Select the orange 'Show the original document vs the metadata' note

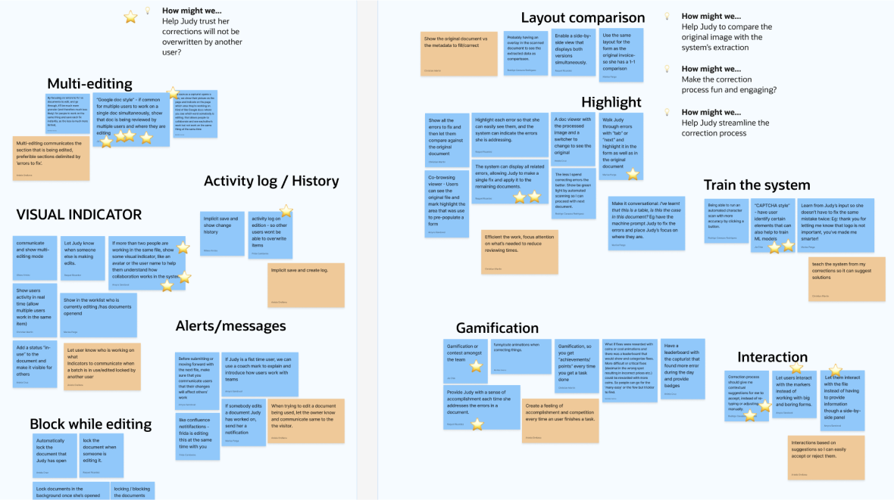(459, 54)
